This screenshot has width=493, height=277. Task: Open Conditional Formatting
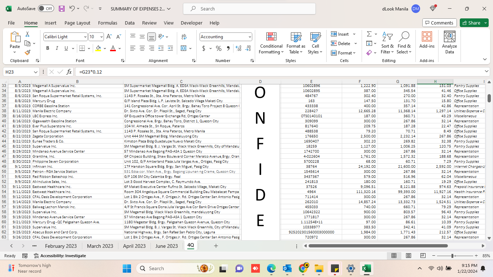tap(271, 43)
